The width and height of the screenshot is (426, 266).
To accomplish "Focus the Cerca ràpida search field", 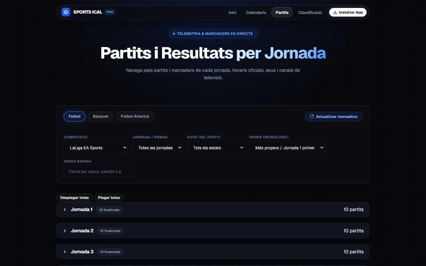I will (x=97, y=172).
